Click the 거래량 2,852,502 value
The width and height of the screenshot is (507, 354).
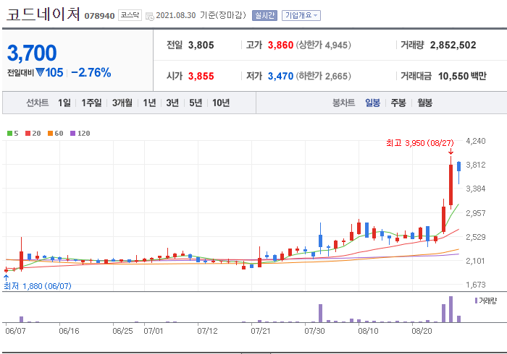pyautogui.click(x=453, y=45)
